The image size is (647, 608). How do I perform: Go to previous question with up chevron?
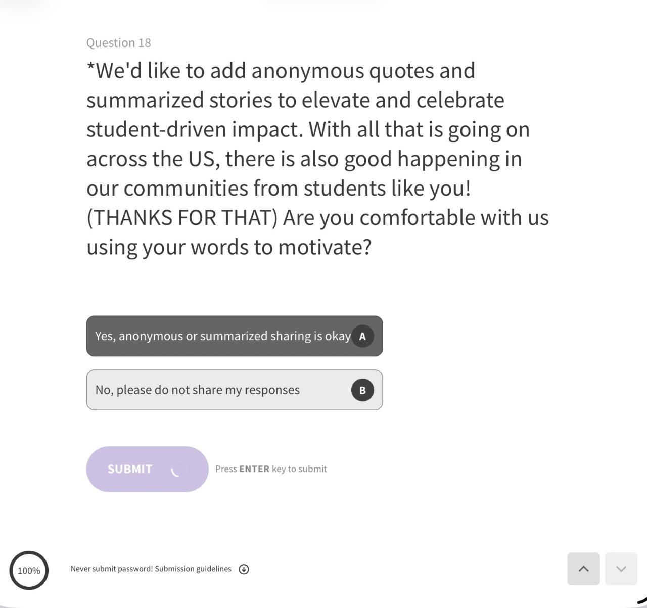coord(583,569)
